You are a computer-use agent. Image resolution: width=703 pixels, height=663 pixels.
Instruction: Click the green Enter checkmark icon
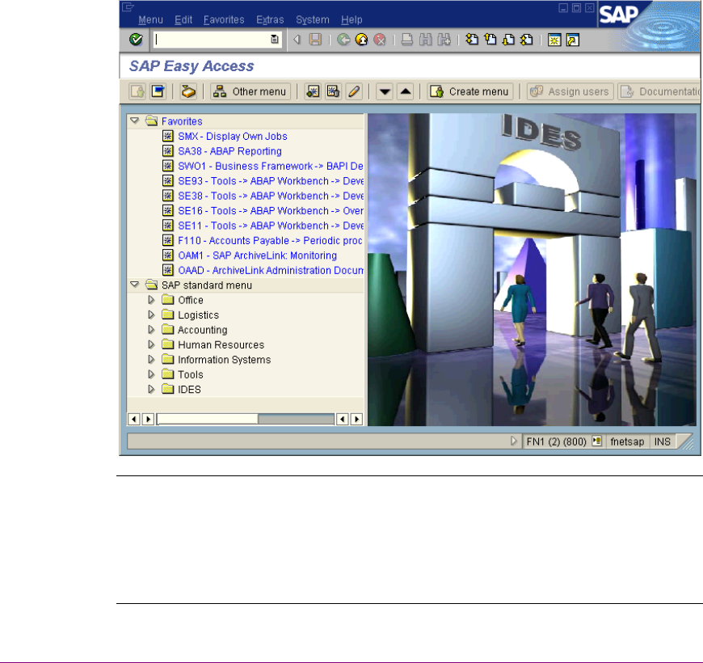pyautogui.click(x=136, y=40)
